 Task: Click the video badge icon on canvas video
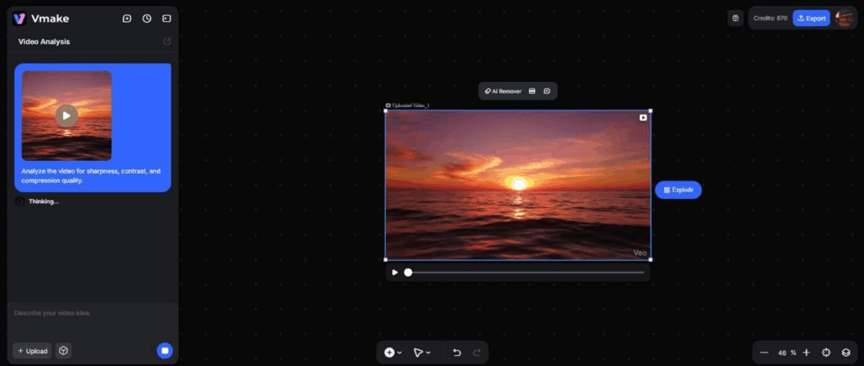(643, 117)
